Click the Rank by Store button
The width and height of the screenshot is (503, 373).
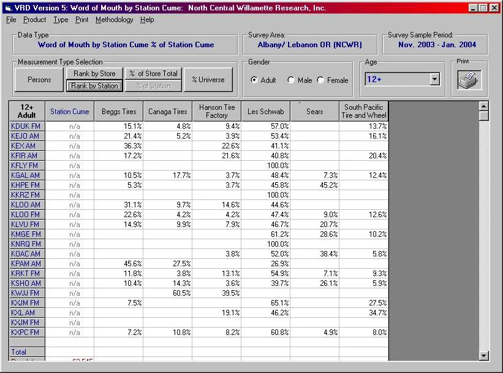[x=94, y=73]
